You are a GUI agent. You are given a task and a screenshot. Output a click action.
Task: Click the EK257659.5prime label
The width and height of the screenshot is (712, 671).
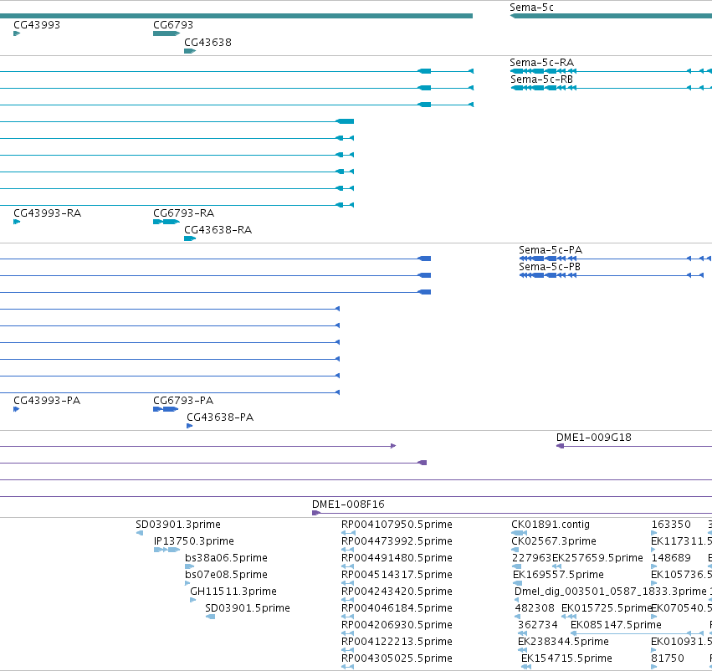[597, 558]
